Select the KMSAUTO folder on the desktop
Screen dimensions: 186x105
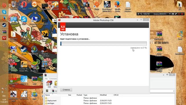[13, 36]
